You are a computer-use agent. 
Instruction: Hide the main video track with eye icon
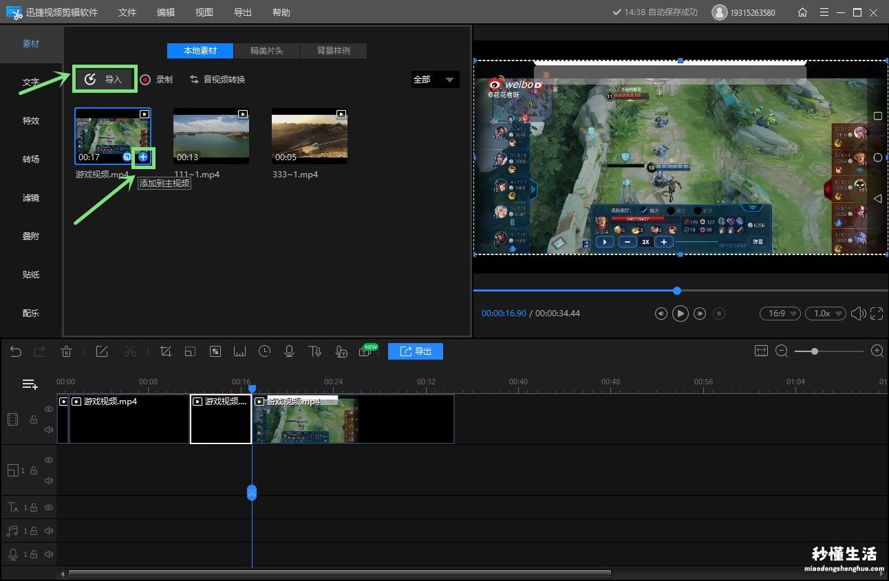(x=49, y=409)
